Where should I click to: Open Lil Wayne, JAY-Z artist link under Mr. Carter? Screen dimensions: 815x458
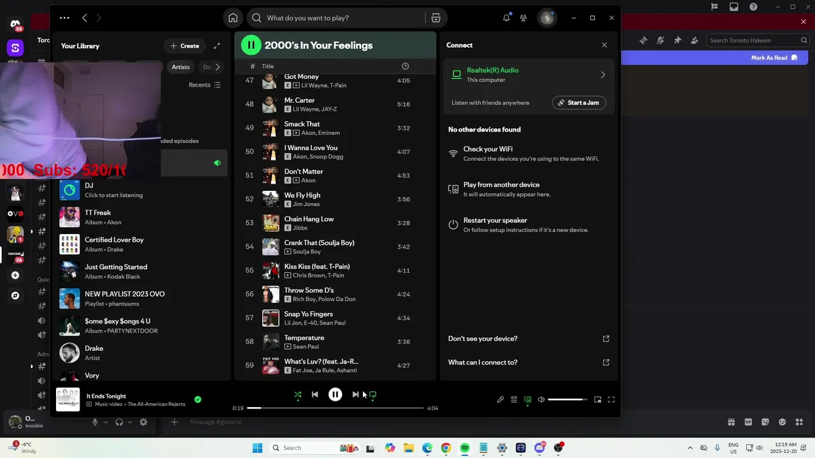point(315,109)
